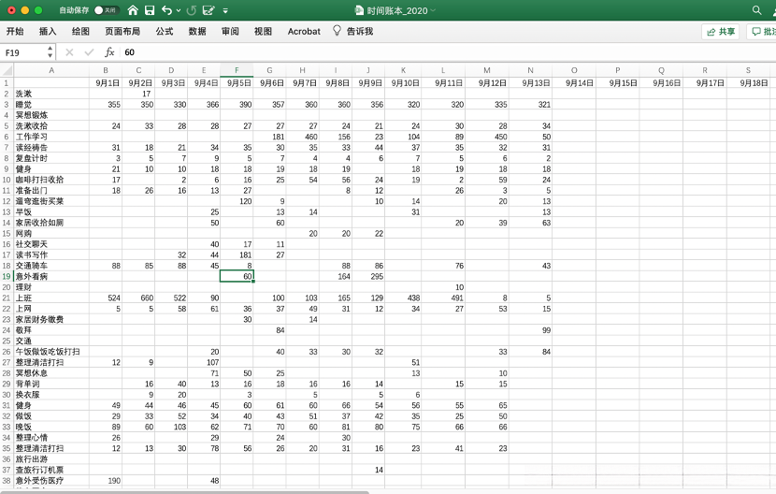Click the value 181 in 读书写作 row

point(246,255)
